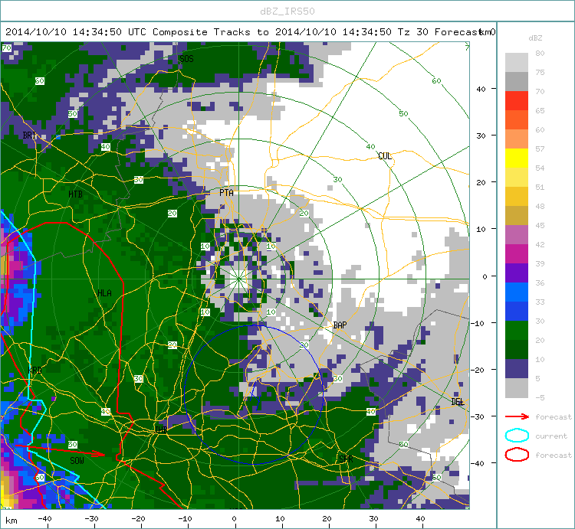Click the 'forecast' label beside the red arrow

pyautogui.click(x=554, y=416)
